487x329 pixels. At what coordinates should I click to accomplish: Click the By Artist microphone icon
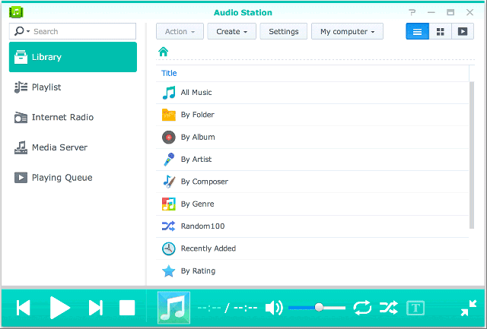169,160
